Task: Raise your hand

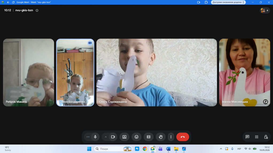Action: [161, 137]
